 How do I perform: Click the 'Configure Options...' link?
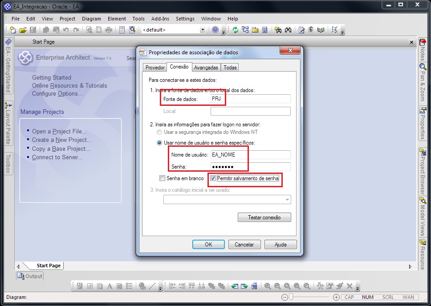[57, 94]
